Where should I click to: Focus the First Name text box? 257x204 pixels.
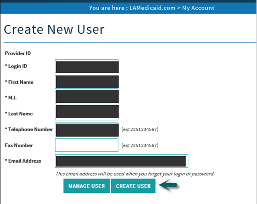pos(87,82)
